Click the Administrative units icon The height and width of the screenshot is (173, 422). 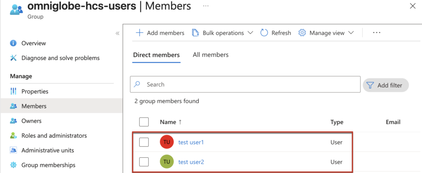(x=13, y=150)
